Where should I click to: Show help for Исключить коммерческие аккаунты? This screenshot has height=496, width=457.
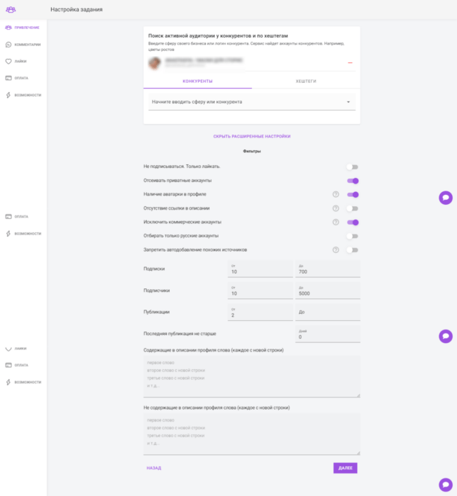(x=336, y=222)
